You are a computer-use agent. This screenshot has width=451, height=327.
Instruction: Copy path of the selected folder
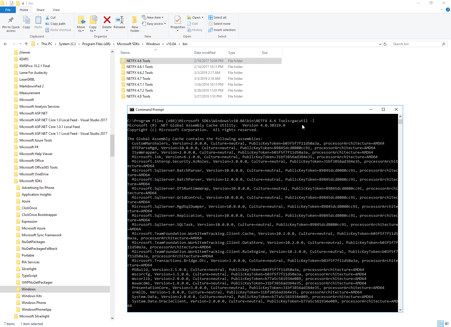click(x=55, y=24)
